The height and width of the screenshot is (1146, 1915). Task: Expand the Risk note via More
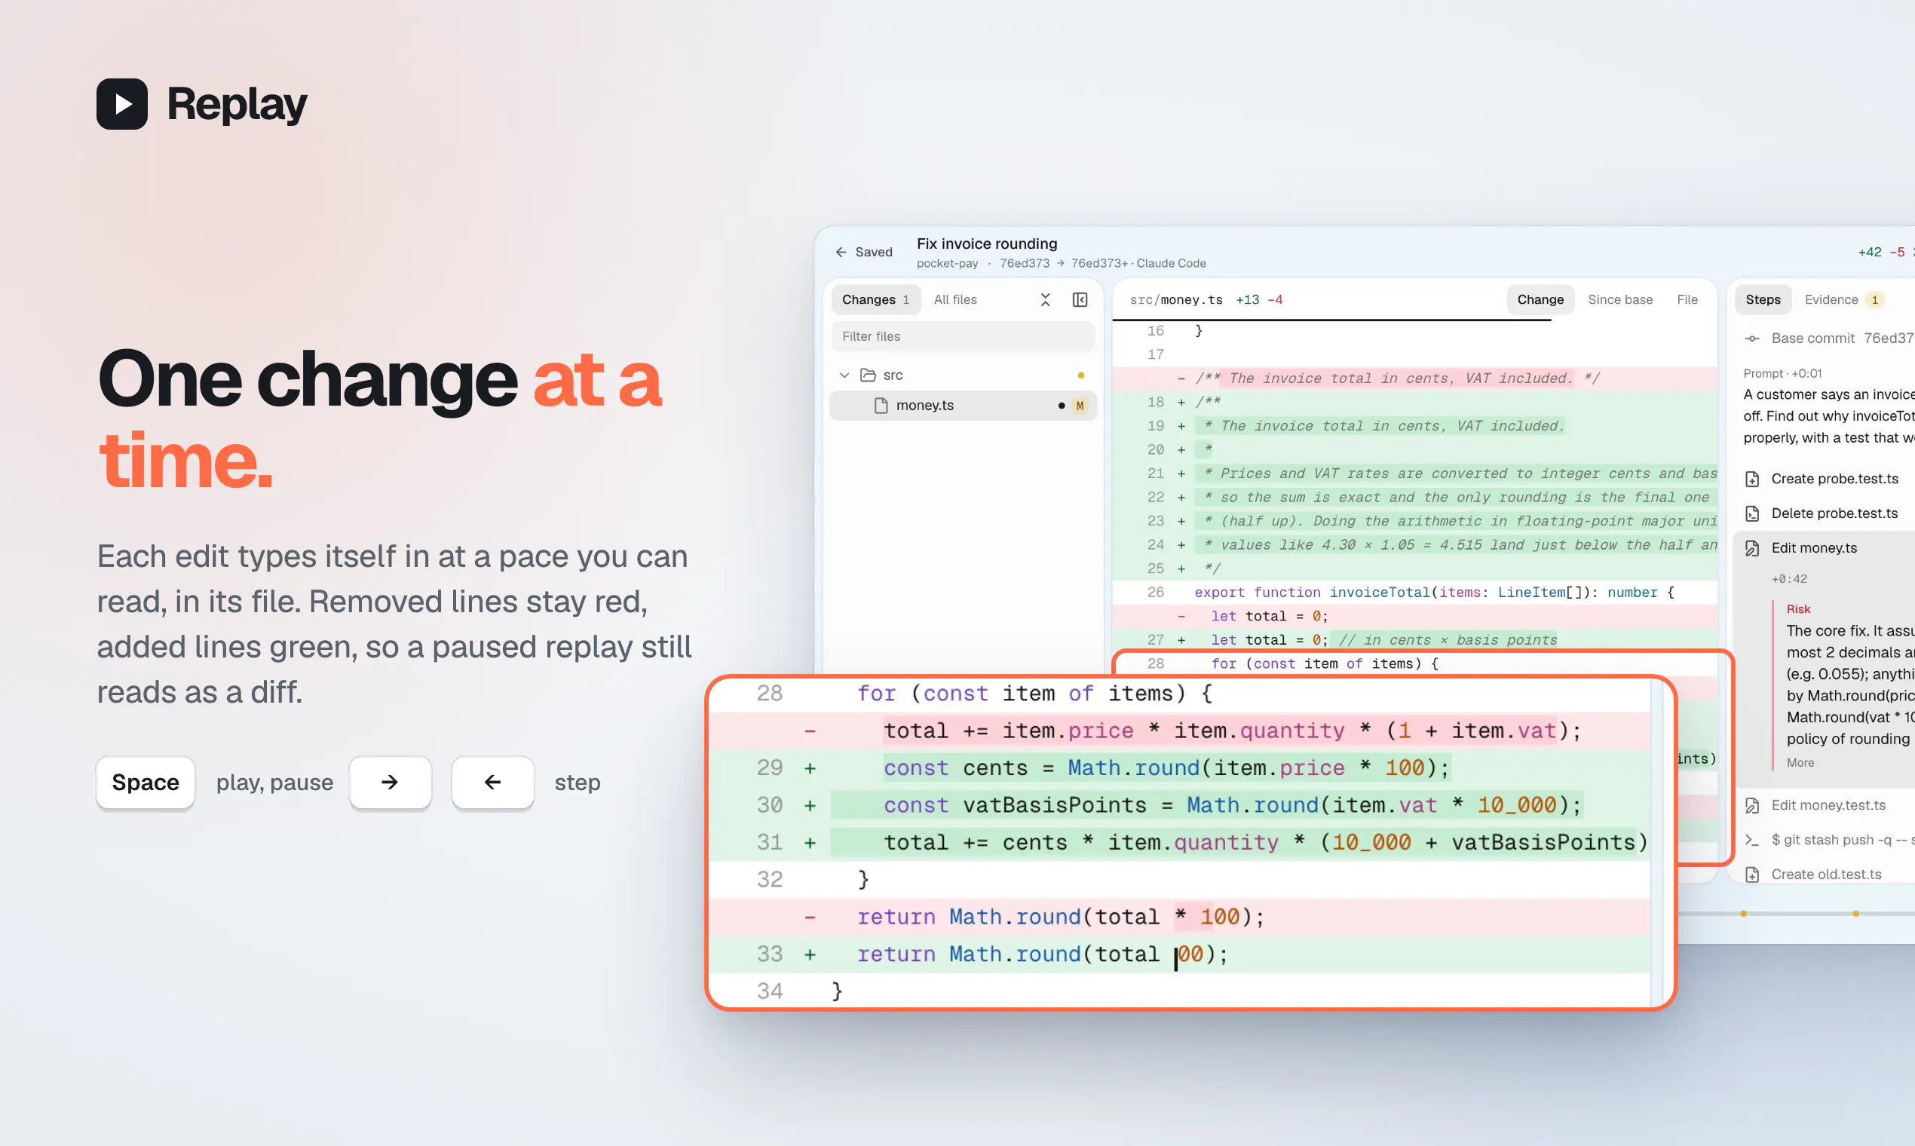point(1800,762)
